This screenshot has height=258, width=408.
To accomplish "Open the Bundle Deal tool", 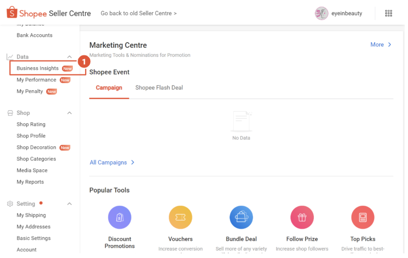I will (241, 217).
